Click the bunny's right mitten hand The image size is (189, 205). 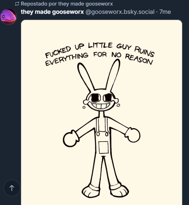tap(133, 135)
